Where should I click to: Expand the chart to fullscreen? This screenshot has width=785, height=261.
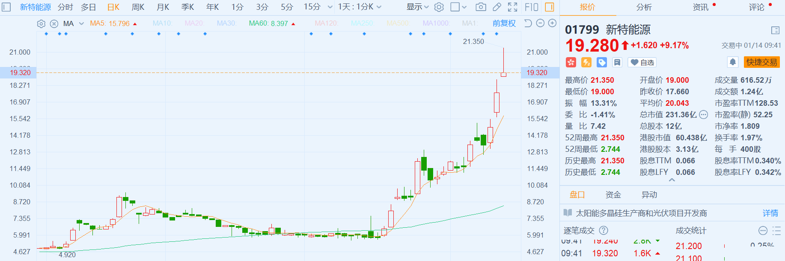click(512, 7)
